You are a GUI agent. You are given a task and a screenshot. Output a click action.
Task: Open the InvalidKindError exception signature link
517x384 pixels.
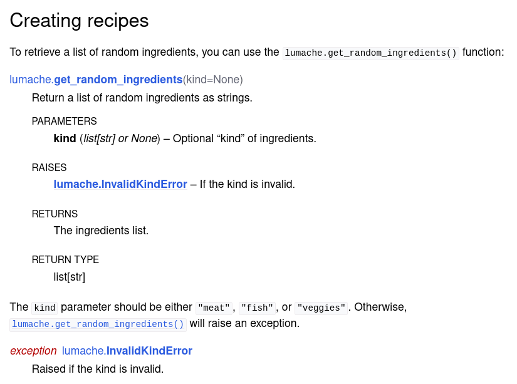click(149, 351)
